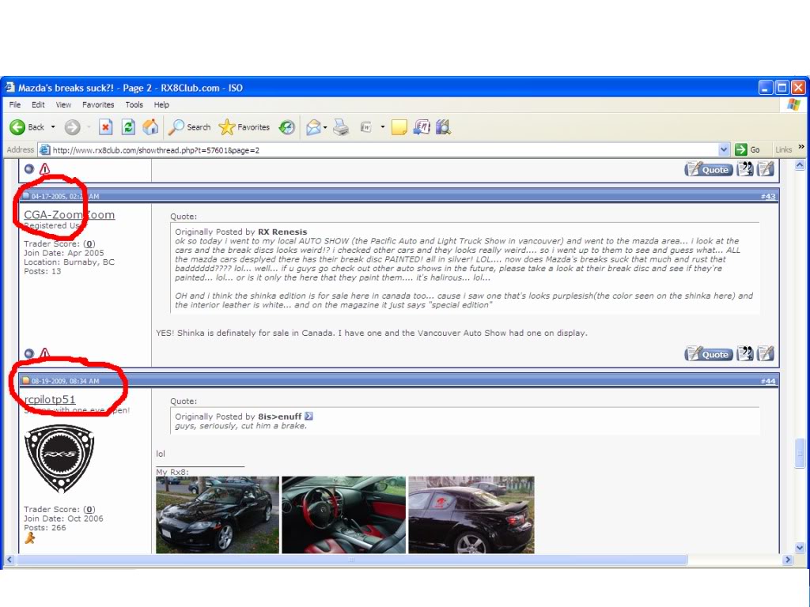Open the Edit menu

[x=38, y=104]
